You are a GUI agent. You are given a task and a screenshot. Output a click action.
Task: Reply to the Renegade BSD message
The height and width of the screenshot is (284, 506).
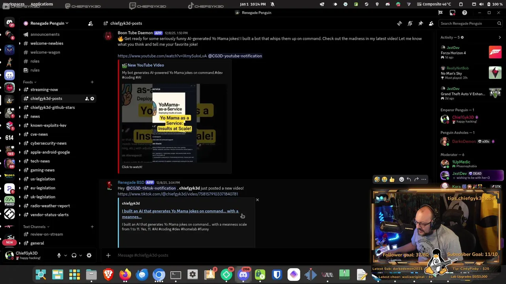[409, 179]
